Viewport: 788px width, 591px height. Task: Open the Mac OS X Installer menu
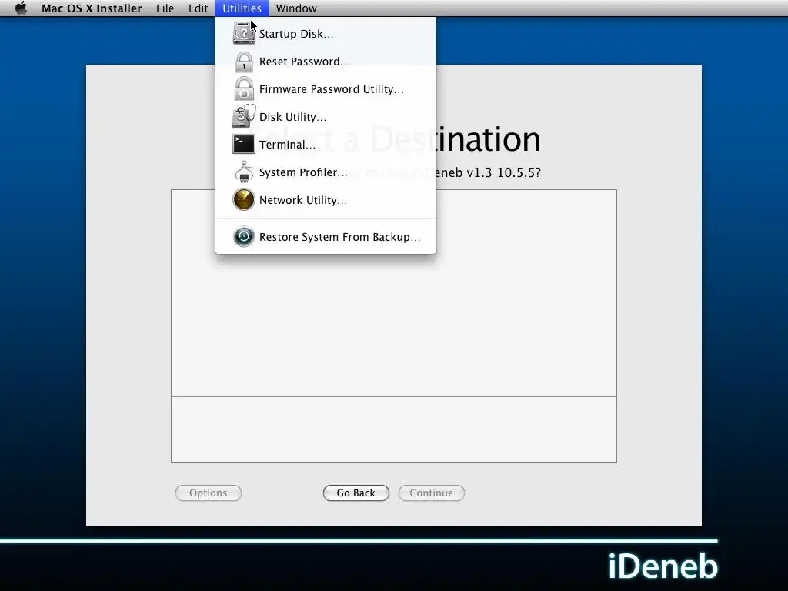point(92,8)
